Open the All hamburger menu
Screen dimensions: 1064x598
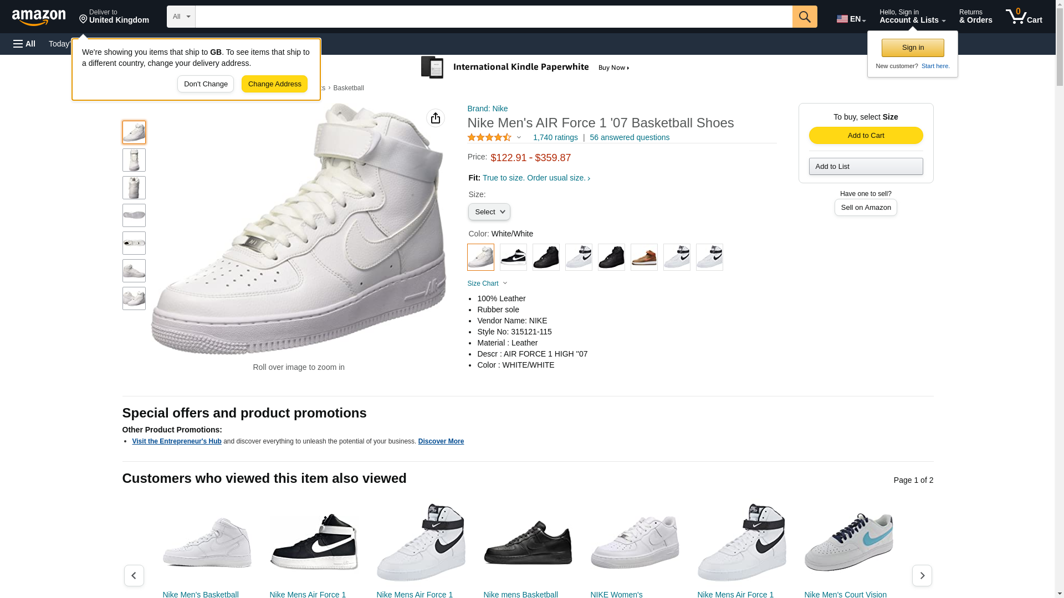[24, 44]
